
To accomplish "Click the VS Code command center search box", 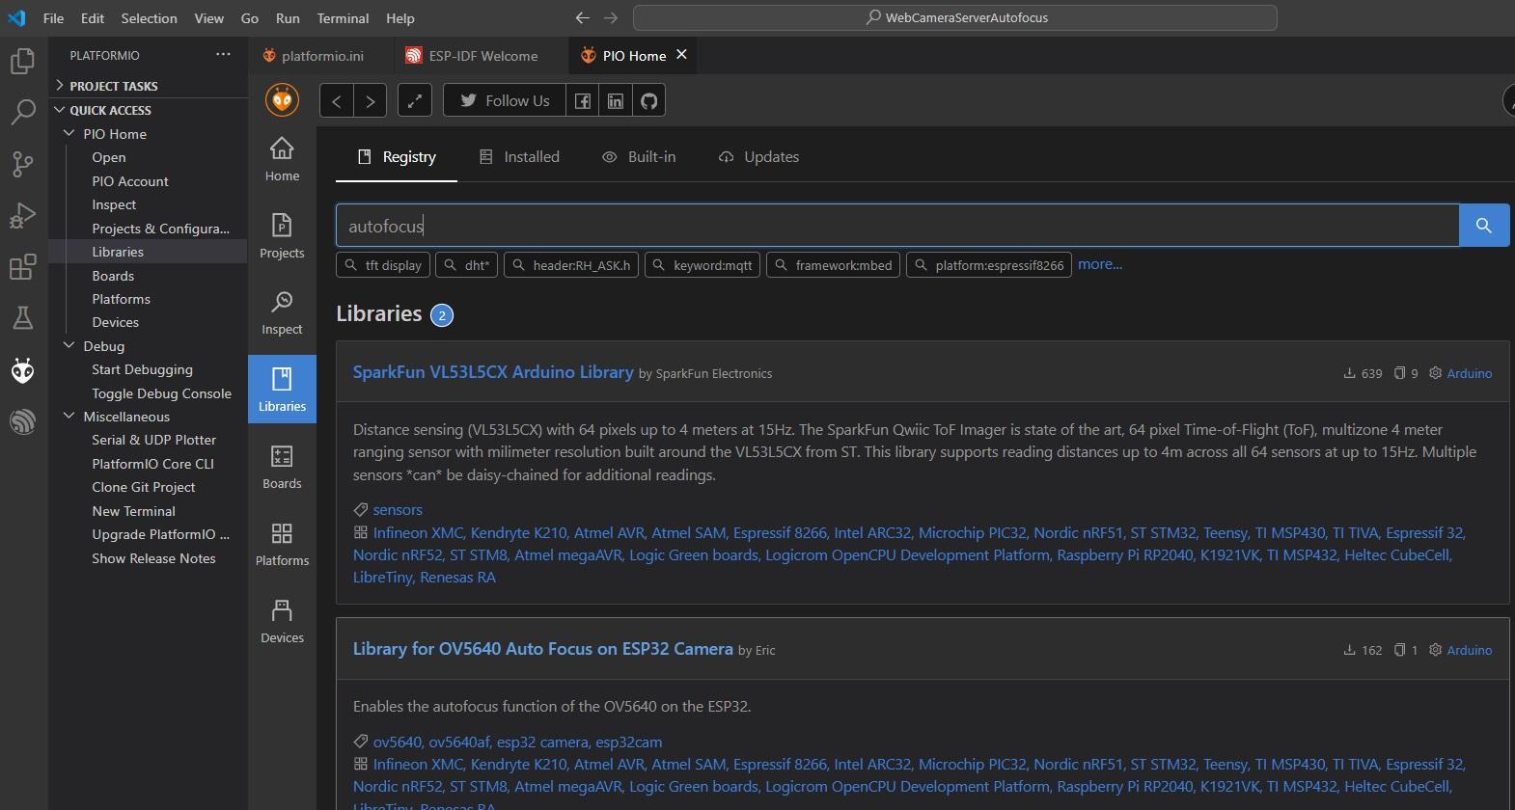I will coord(955,17).
